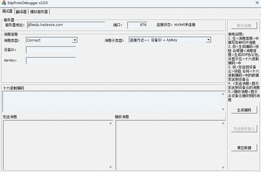This screenshot has width=261, height=172.
Task: Click the Api-Key input field
Action: point(51,61)
